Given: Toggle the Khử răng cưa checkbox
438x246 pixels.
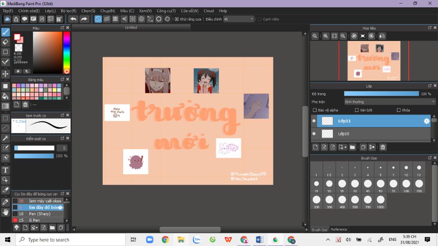Looking at the screenshot, I should click(x=177, y=19).
